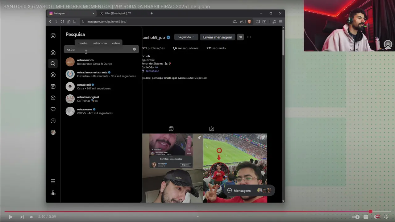Open stadium selfie post thumbnail
Image resolution: width=395 pixels, height=222 pixels.
(x=235, y=168)
